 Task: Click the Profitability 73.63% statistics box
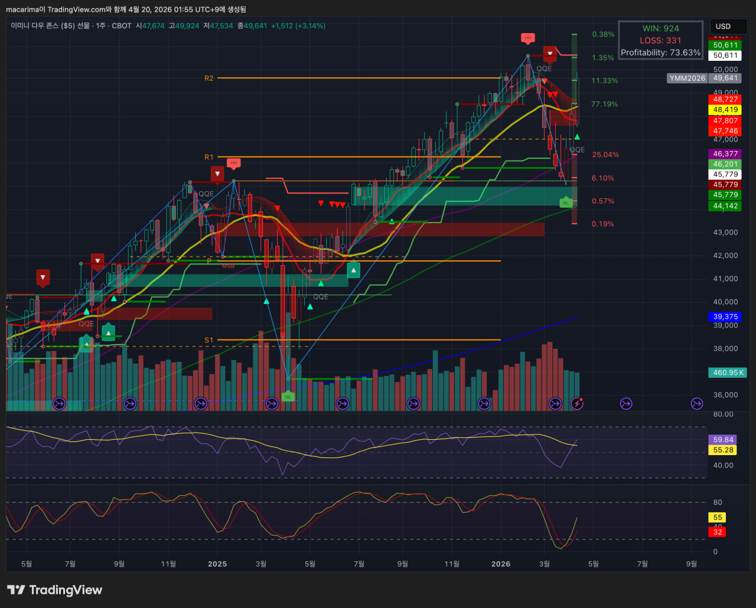pos(661,40)
